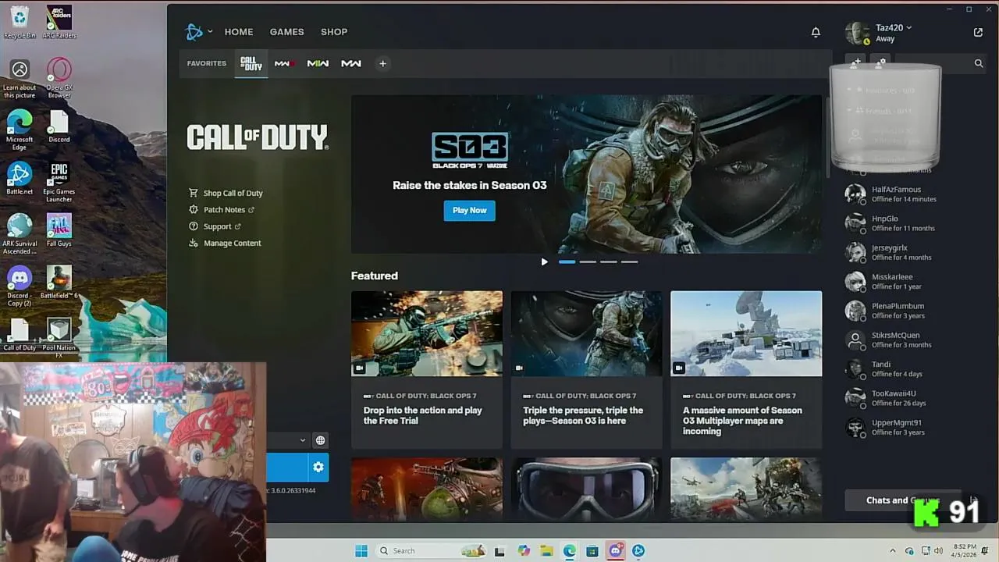Select Opera GX Browser desktop icon

(x=59, y=78)
